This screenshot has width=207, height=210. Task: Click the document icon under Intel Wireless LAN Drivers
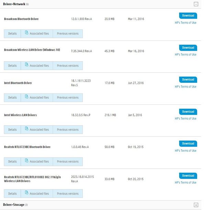[26, 129]
